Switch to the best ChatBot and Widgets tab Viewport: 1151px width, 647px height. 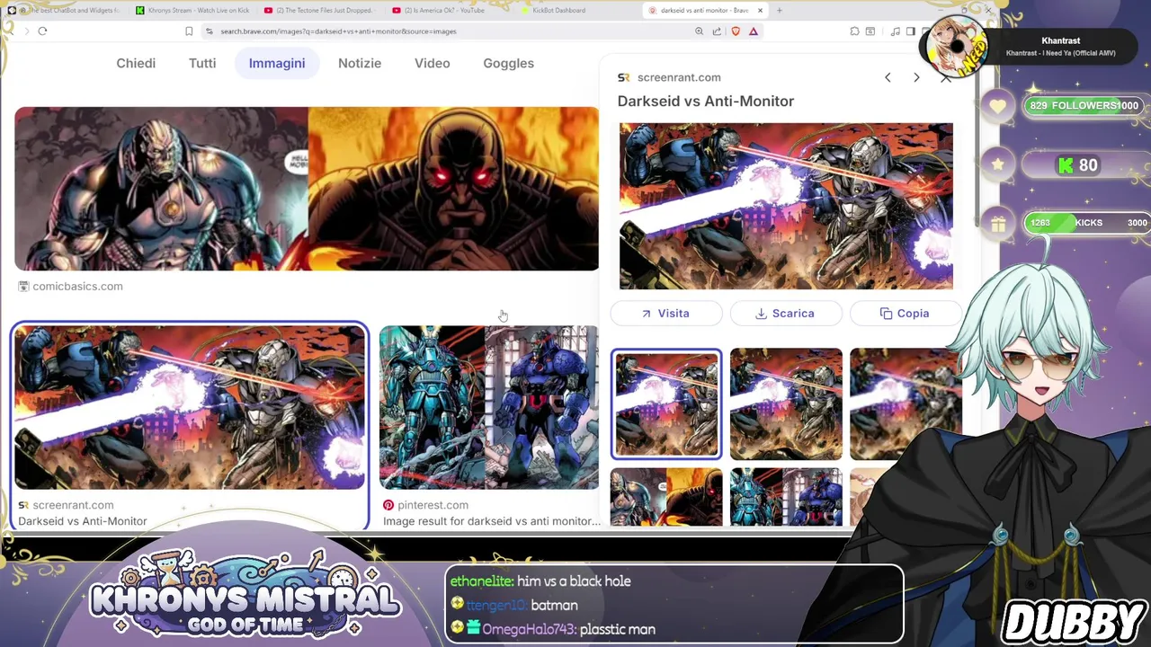point(65,10)
